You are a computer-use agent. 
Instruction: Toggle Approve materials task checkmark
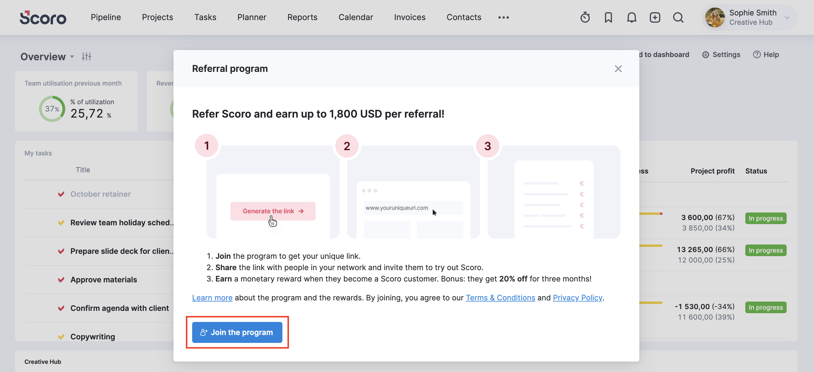pos(61,280)
